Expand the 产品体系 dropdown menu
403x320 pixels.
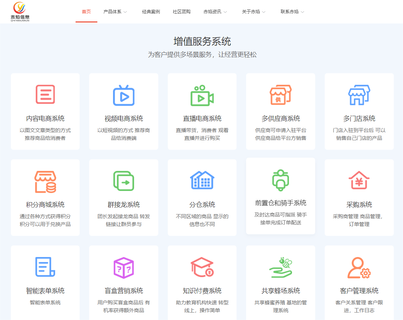115,12
